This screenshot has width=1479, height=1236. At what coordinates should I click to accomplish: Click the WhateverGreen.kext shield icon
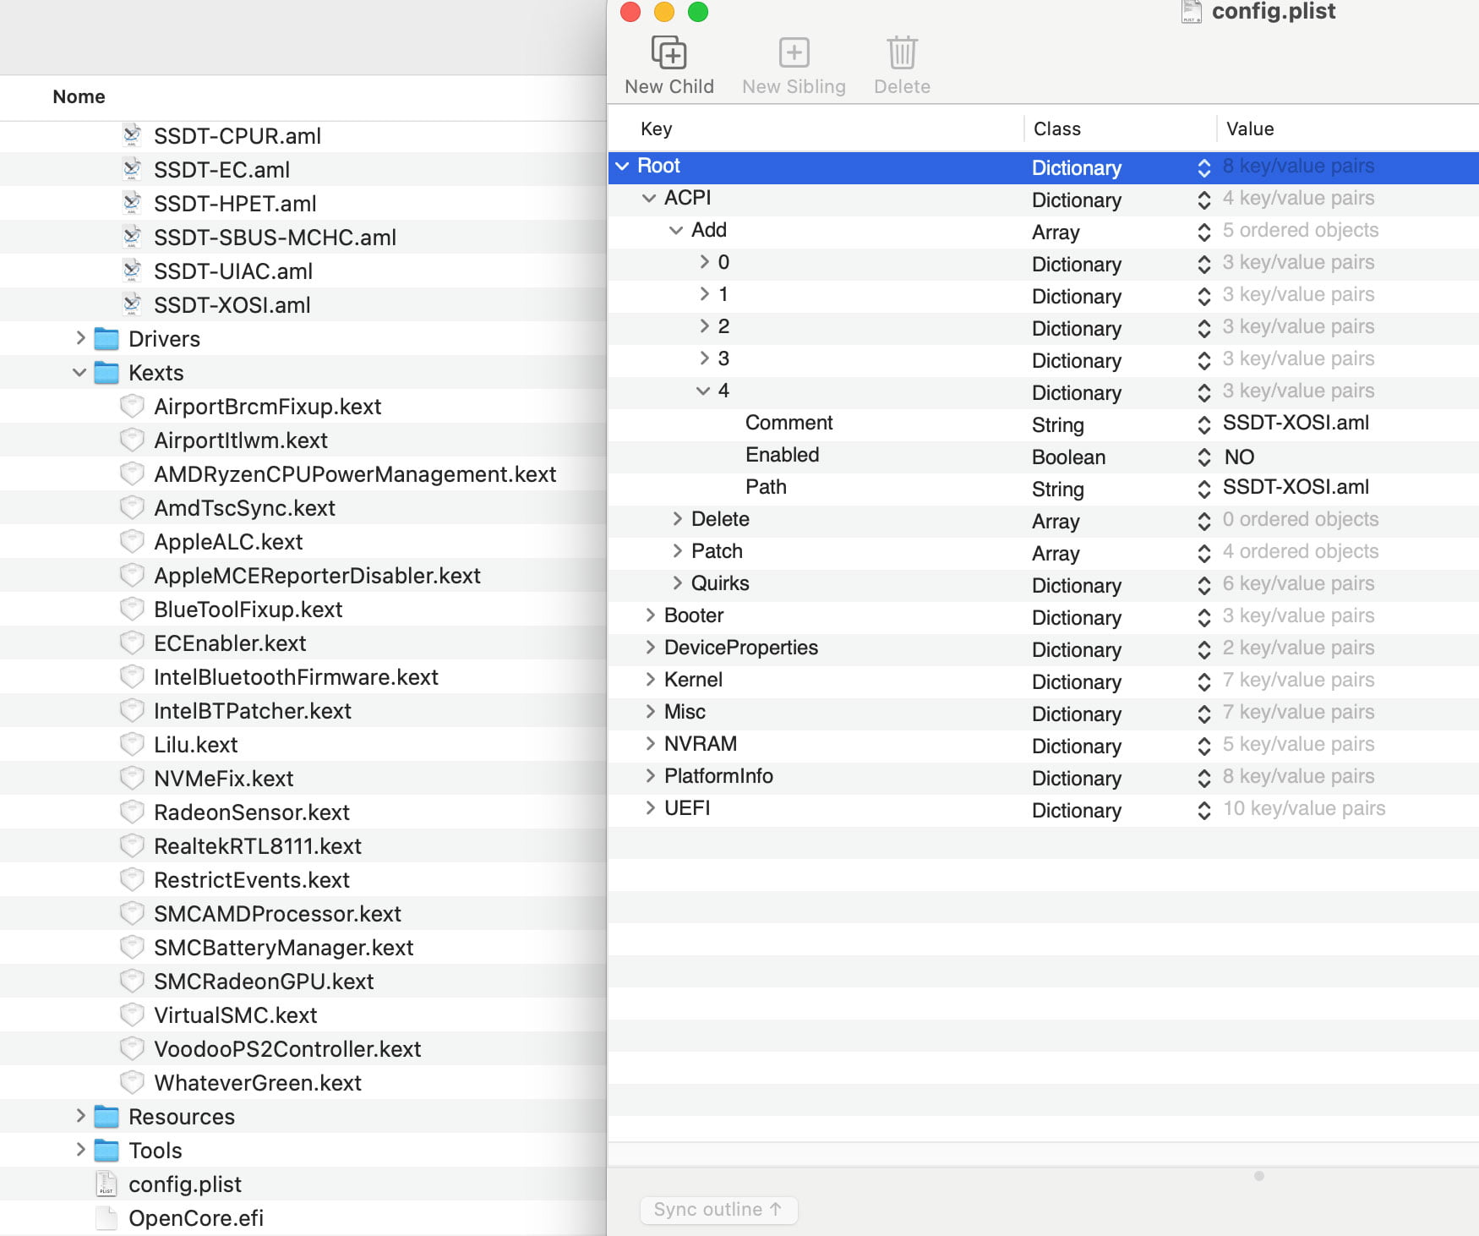click(x=132, y=1082)
